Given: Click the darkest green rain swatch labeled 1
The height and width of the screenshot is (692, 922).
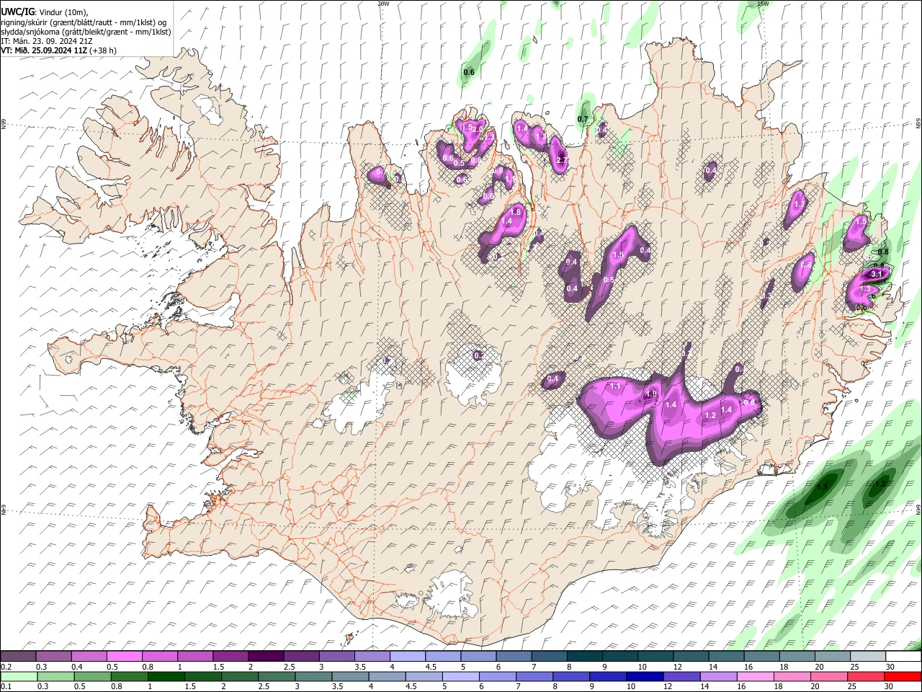Looking at the screenshot, I should click(166, 676).
